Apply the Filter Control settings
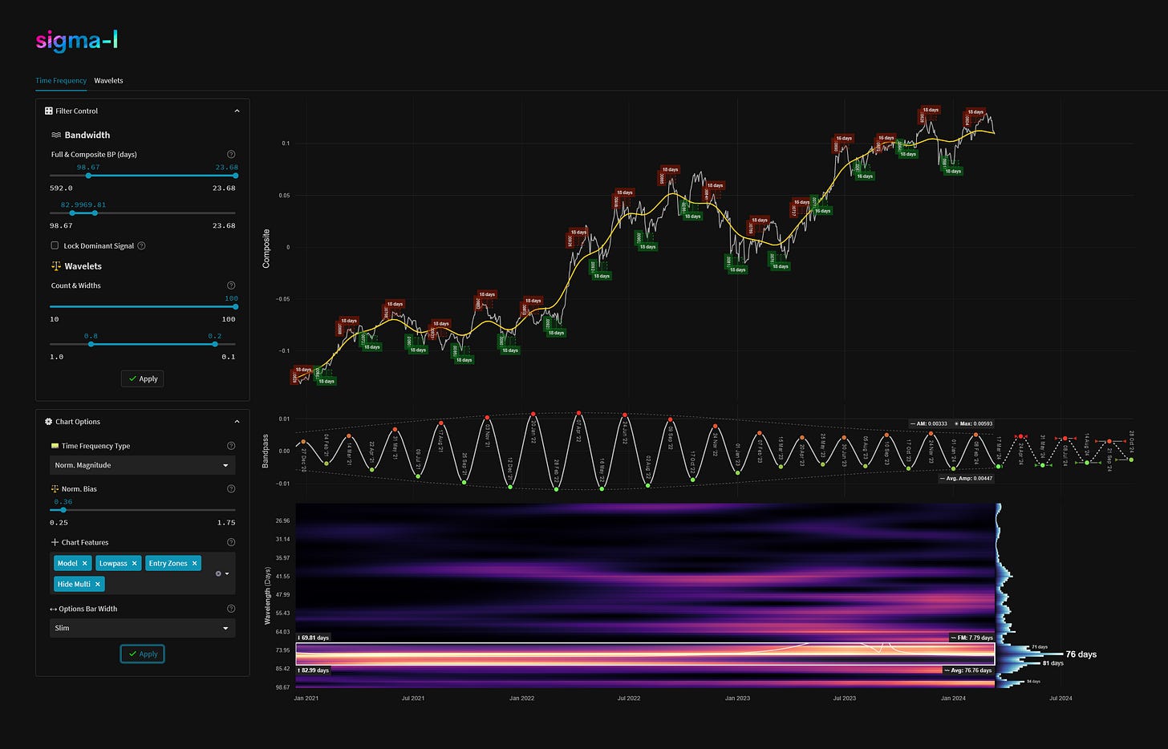 142,379
